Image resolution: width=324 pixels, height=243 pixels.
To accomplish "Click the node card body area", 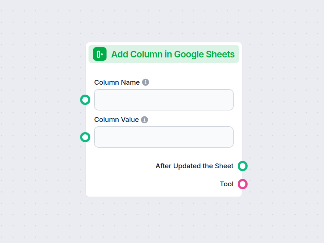I will 163,155.
